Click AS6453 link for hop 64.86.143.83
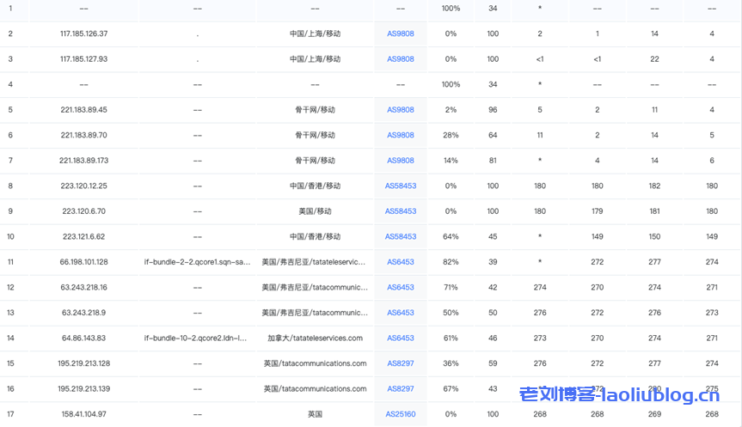 click(400, 339)
